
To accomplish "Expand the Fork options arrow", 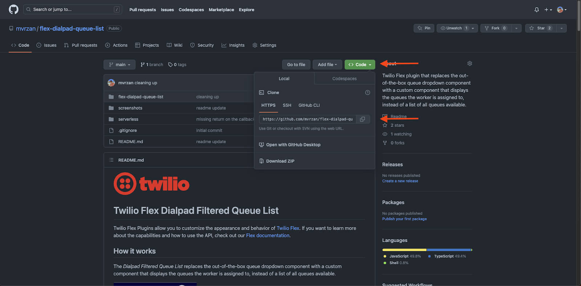I will pyautogui.click(x=516, y=28).
